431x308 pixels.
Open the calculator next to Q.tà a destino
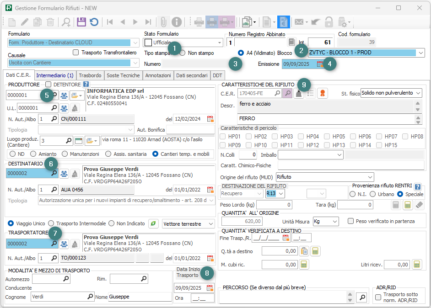tap(315, 251)
